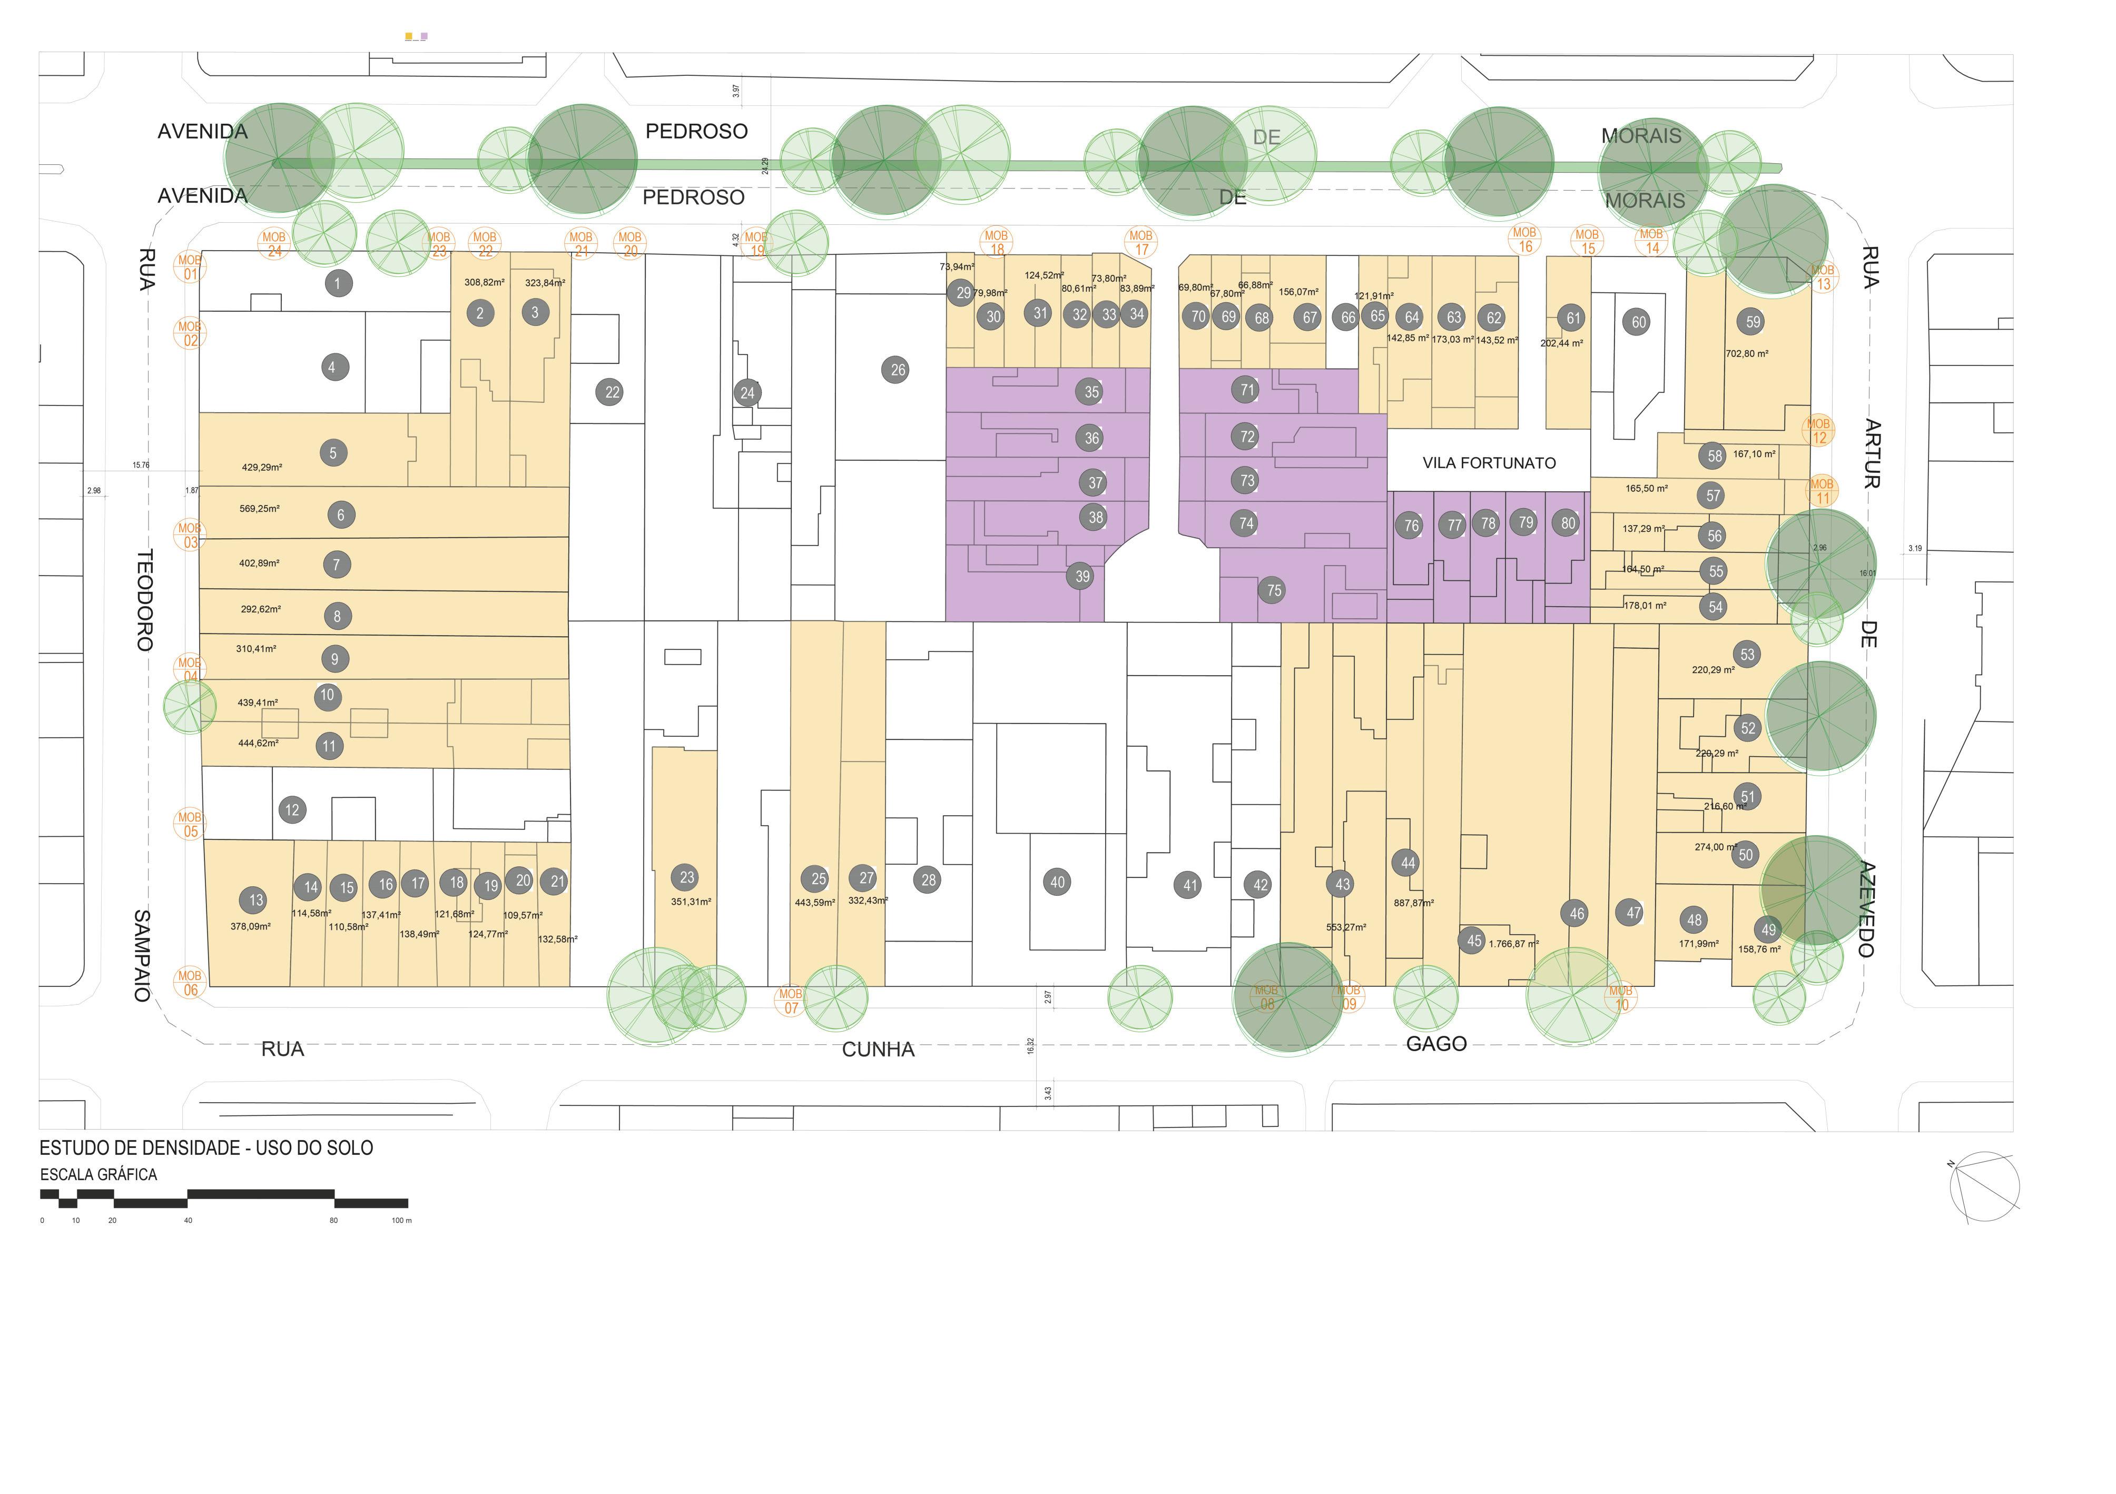Click the orange MOB 16 marker
2116x1494 pixels.
(x=1524, y=240)
